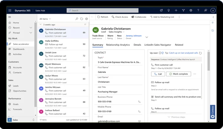Collapse the right side pane chevron
The height and width of the screenshot is (129, 223).
click(x=213, y=17)
